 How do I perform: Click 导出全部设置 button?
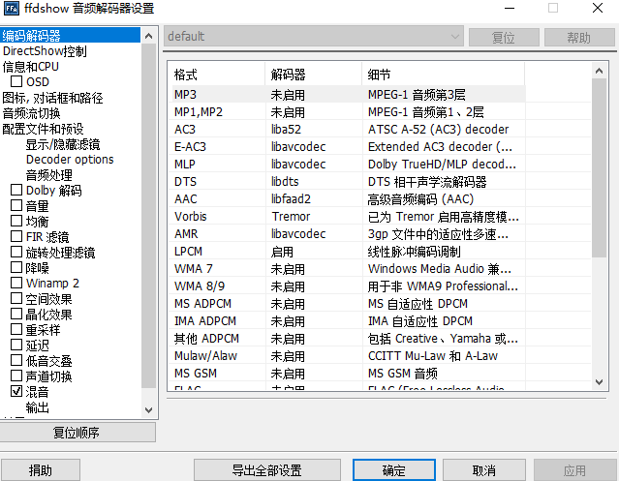(266, 470)
